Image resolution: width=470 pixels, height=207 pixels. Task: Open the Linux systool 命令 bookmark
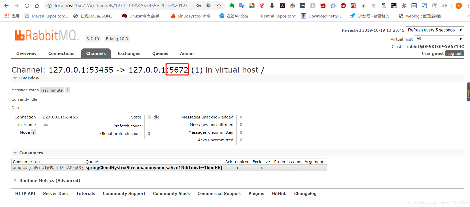pyautogui.click(x=192, y=16)
